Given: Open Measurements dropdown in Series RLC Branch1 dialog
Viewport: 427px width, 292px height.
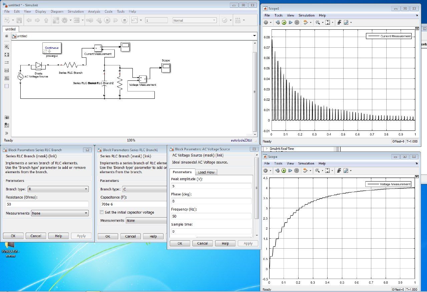Looking at the screenshot, I should 146,221.
